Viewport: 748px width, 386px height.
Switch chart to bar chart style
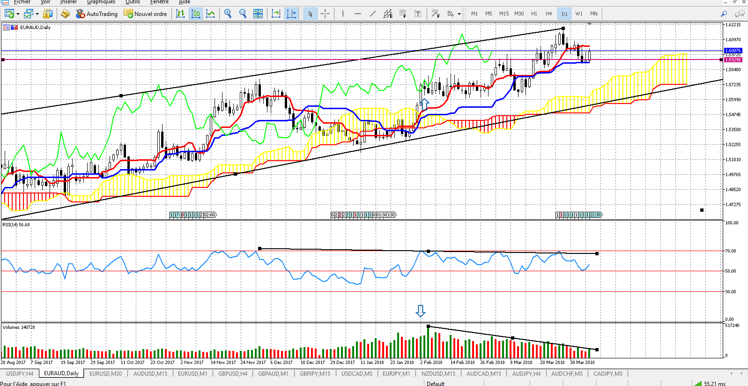180,14
